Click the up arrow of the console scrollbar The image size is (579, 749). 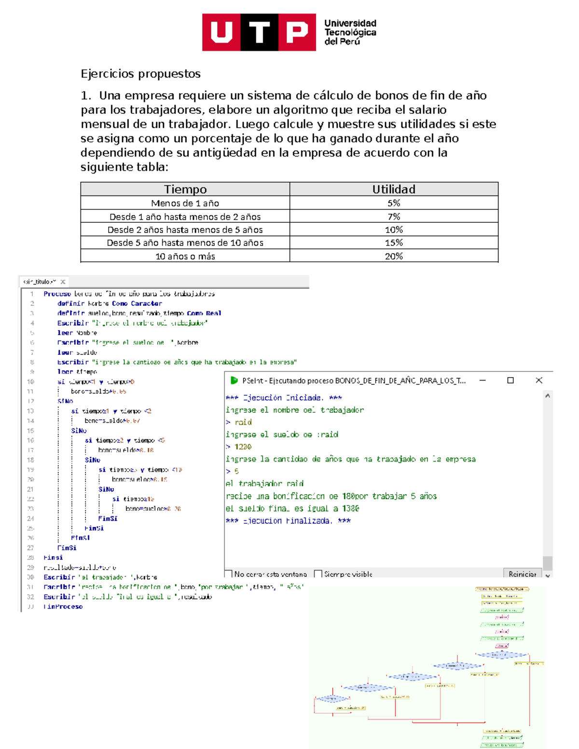548,395
